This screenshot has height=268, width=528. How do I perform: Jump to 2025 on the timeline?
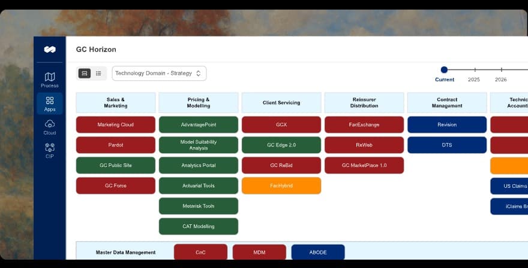point(474,79)
